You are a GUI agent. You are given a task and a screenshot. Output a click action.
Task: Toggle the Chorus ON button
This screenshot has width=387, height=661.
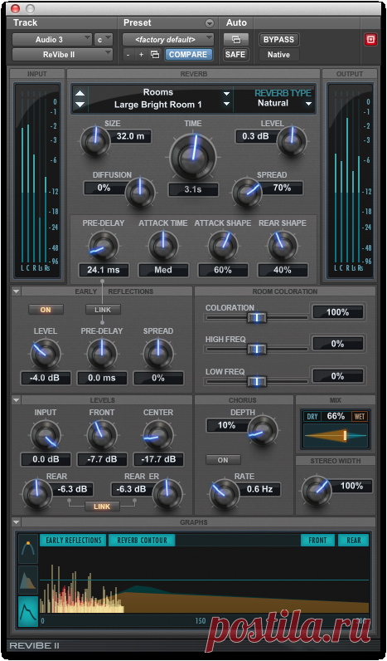tap(223, 460)
